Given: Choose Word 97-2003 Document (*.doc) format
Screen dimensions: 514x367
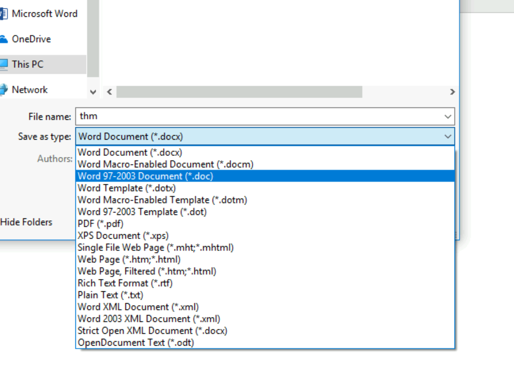Looking at the screenshot, I should 145,176.
